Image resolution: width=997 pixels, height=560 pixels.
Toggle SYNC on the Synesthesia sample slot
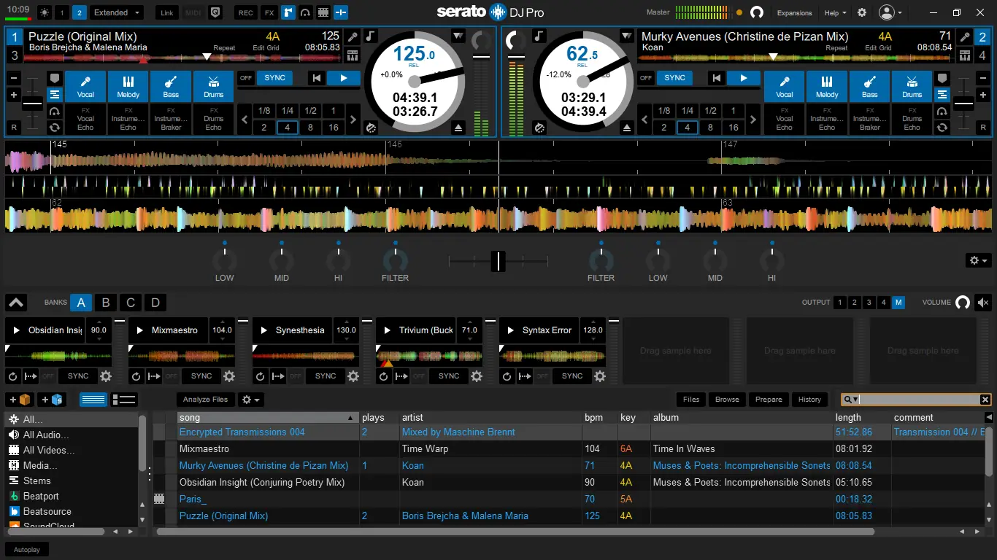tap(326, 376)
